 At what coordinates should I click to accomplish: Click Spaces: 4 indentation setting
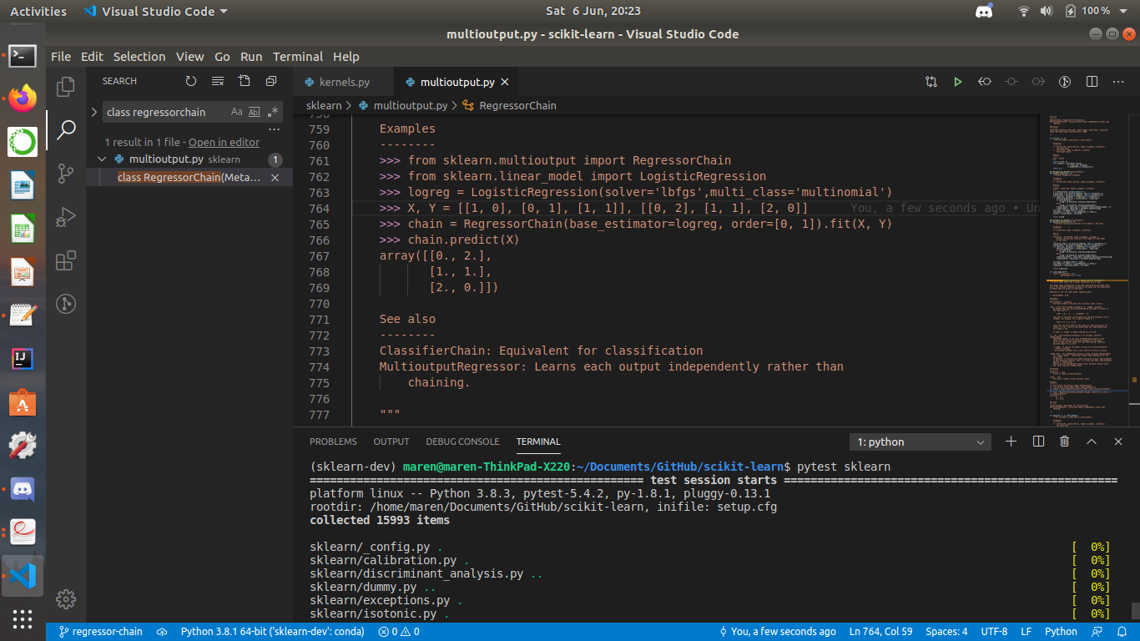pos(947,632)
